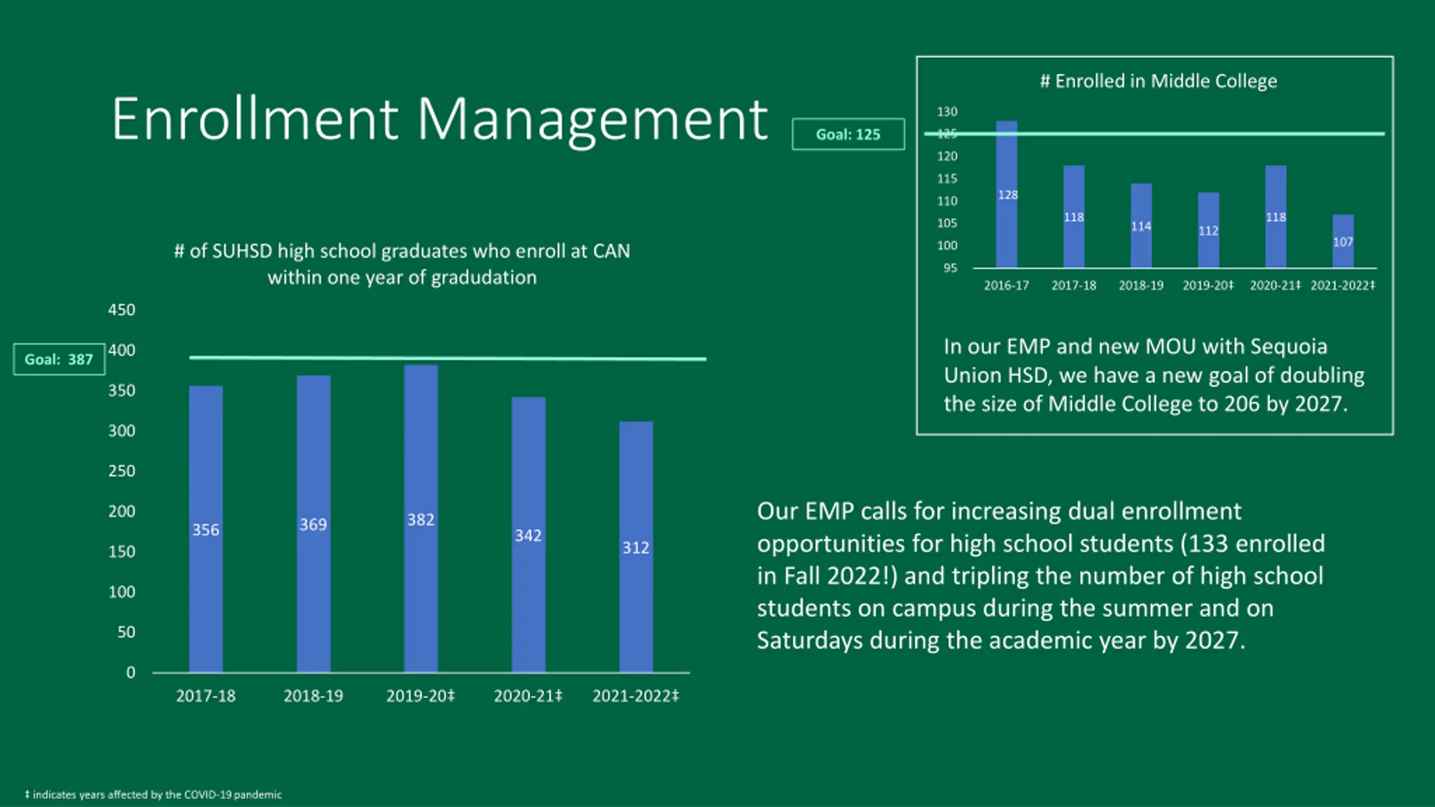Click the 2016-17 Middle College bar 128
Image resolution: width=1435 pixels, height=807 pixels.
1007,194
